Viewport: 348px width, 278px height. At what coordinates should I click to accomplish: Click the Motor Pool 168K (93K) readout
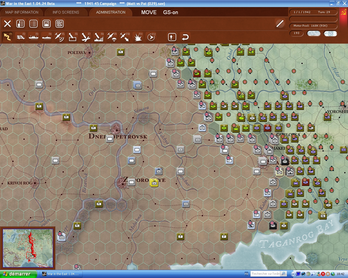click(313, 26)
